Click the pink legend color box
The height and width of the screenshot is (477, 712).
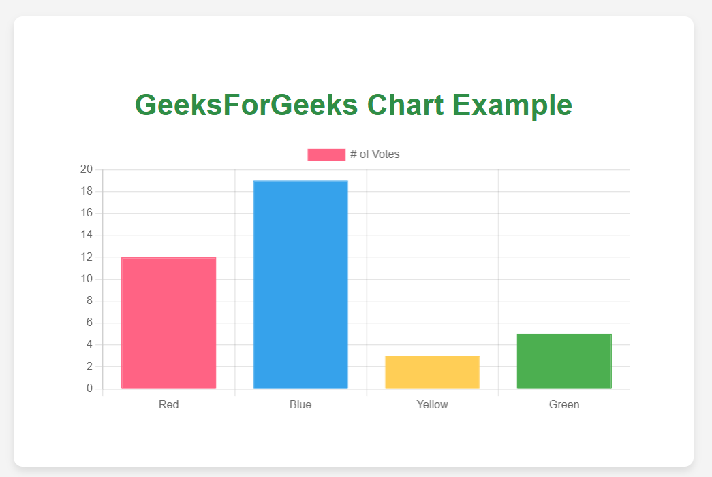(326, 154)
